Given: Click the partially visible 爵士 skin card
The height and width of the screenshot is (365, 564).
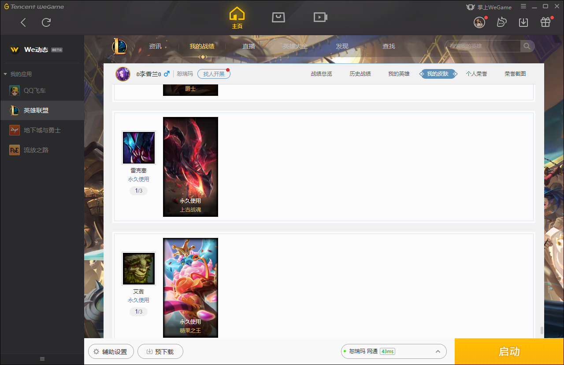Looking at the screenshot, I should click(x=190, y=90).
